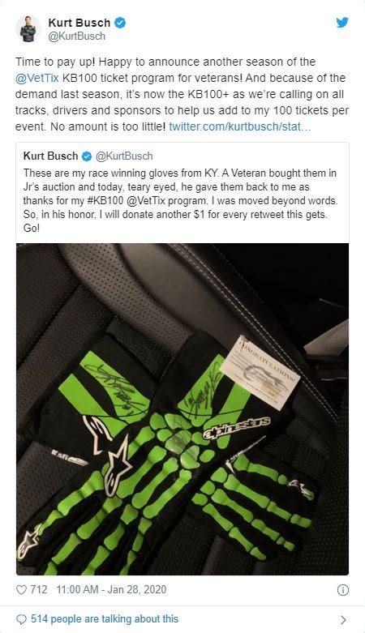Click the Twitter bird logo icon

coord(342,23)
